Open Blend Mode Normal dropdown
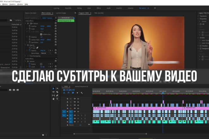 point(46,53)
